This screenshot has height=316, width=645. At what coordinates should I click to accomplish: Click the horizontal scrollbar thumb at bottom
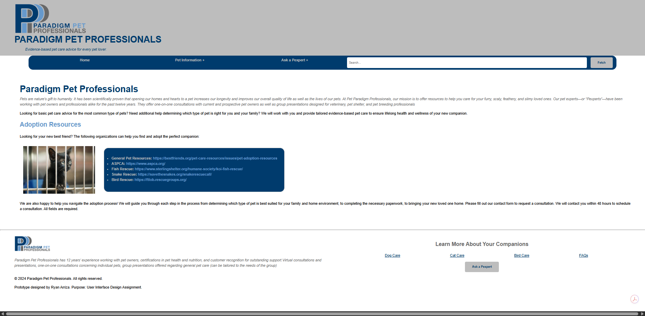point(322,314)
